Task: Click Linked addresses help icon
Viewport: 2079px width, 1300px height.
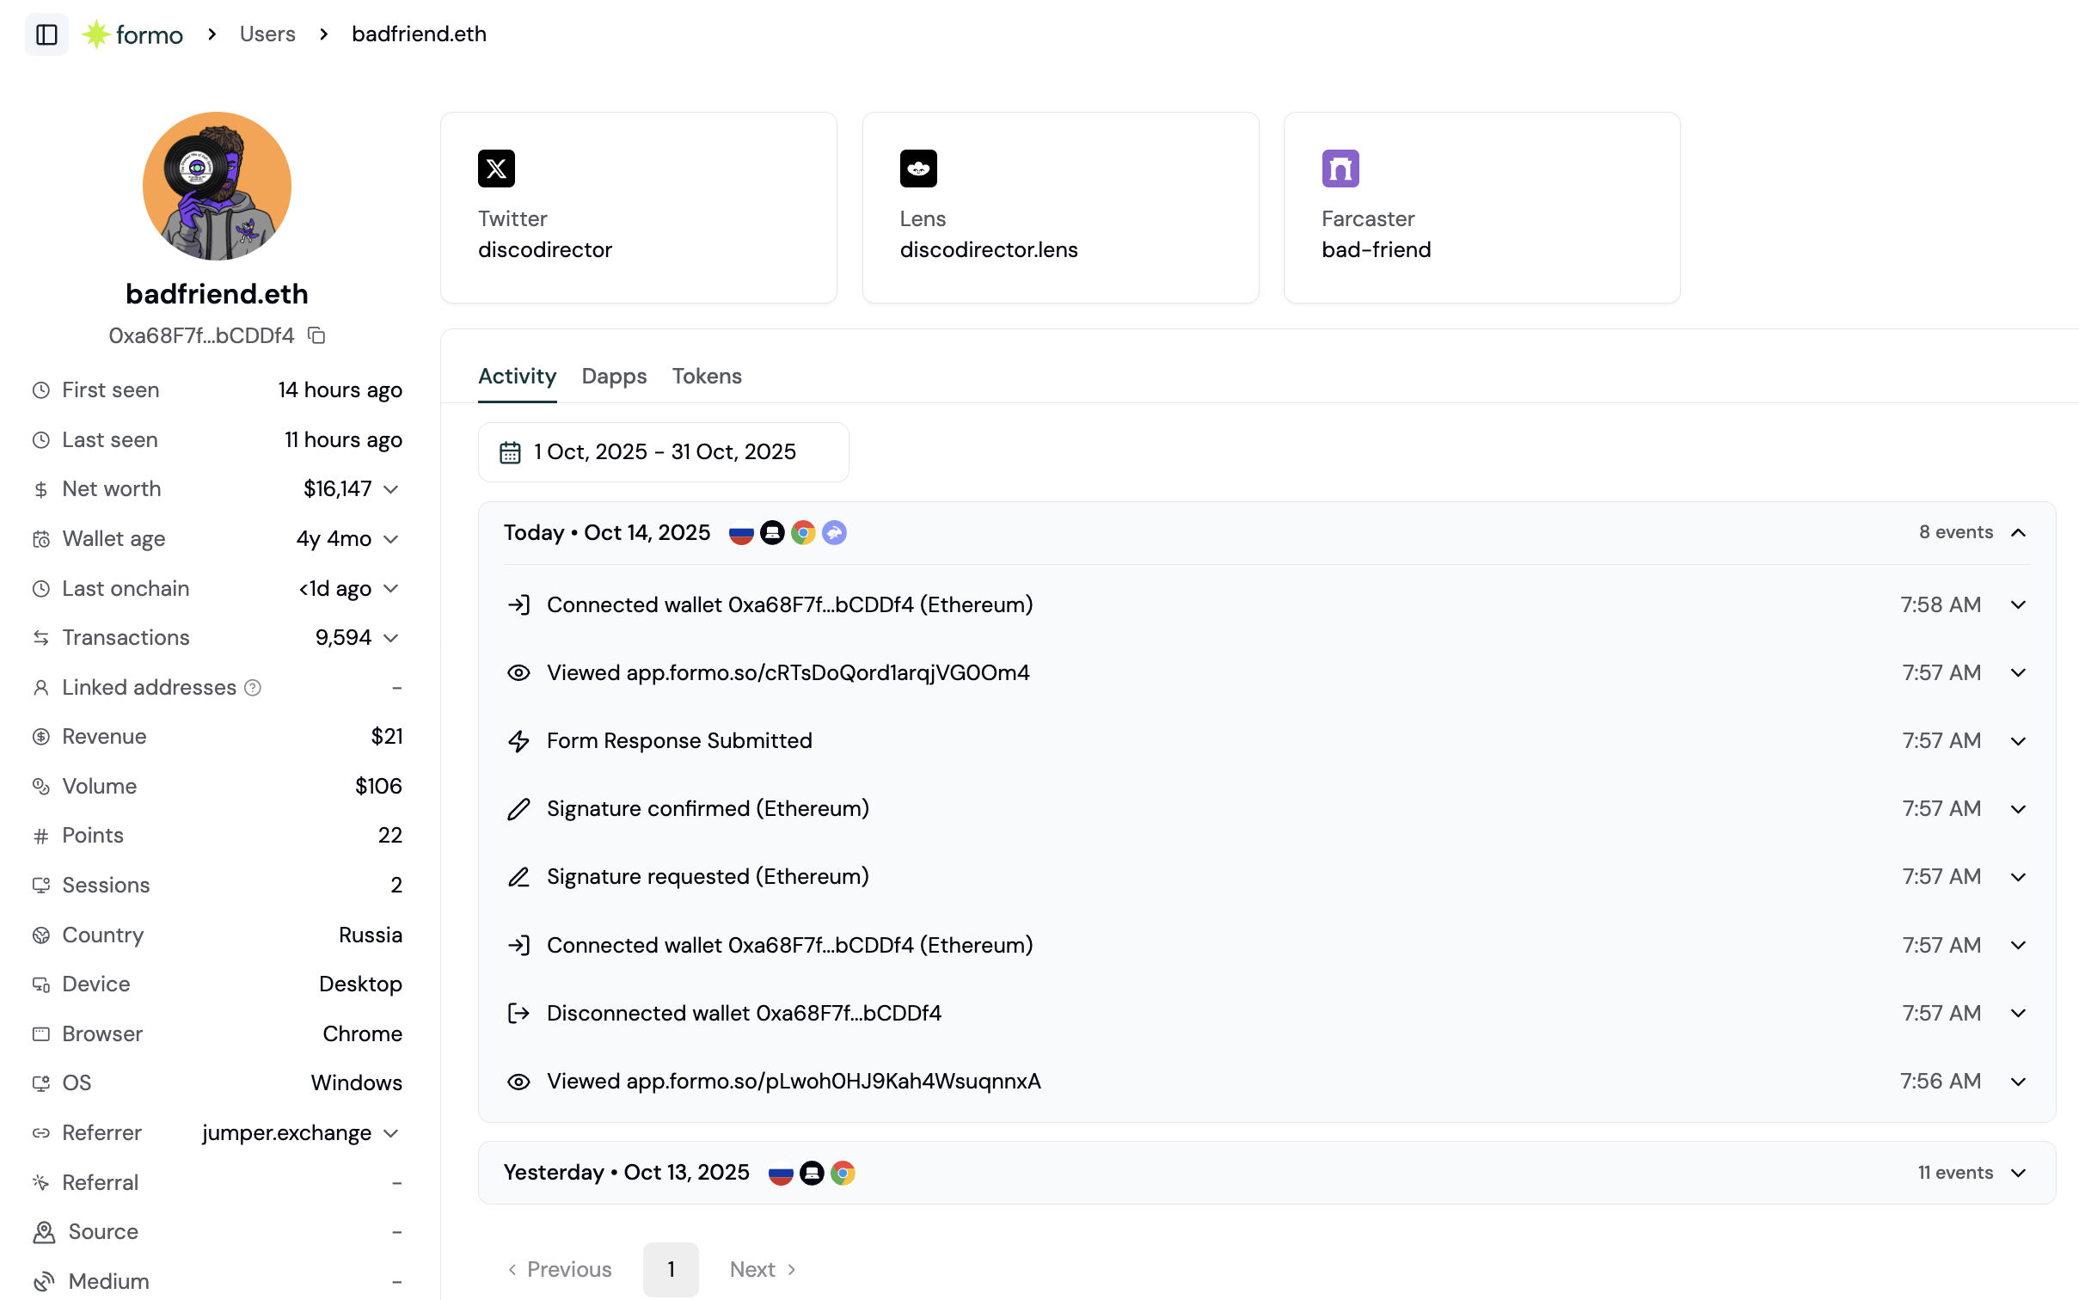Action: click(x=253, y=688)
